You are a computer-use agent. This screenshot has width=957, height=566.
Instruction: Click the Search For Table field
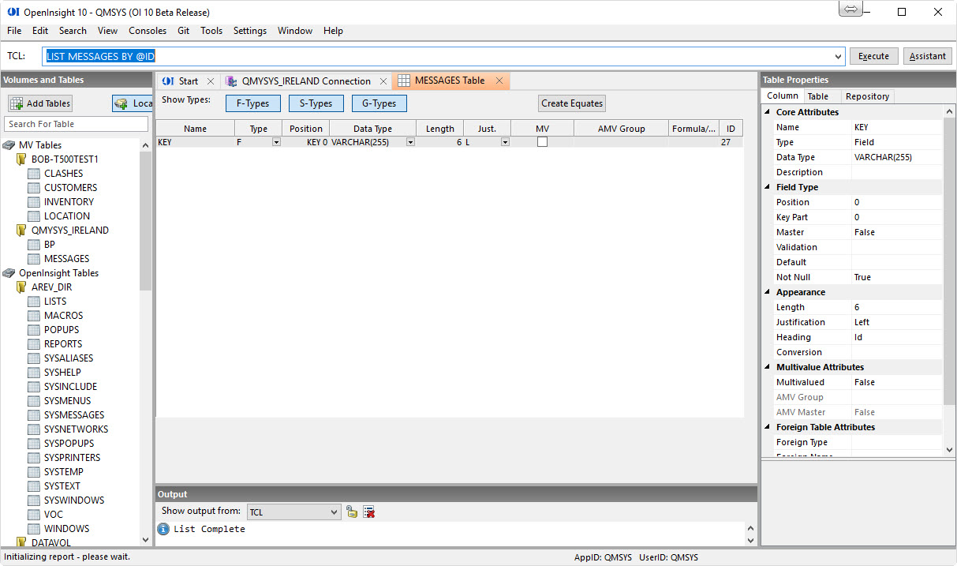[x=76, y=124]
